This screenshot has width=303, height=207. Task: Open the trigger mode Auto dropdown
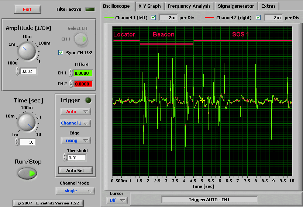pos(76,112)
